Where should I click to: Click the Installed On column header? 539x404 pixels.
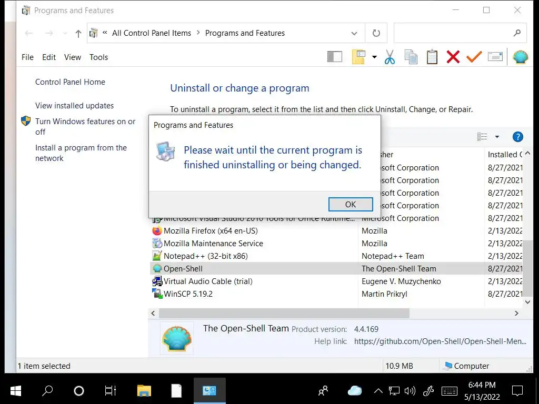(x=505, y=155)
